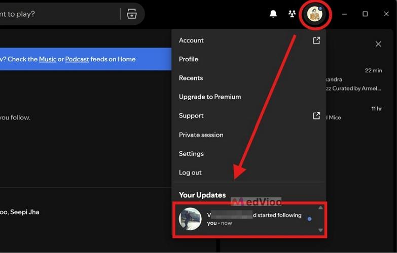Maximize the Spotify window

365,14
